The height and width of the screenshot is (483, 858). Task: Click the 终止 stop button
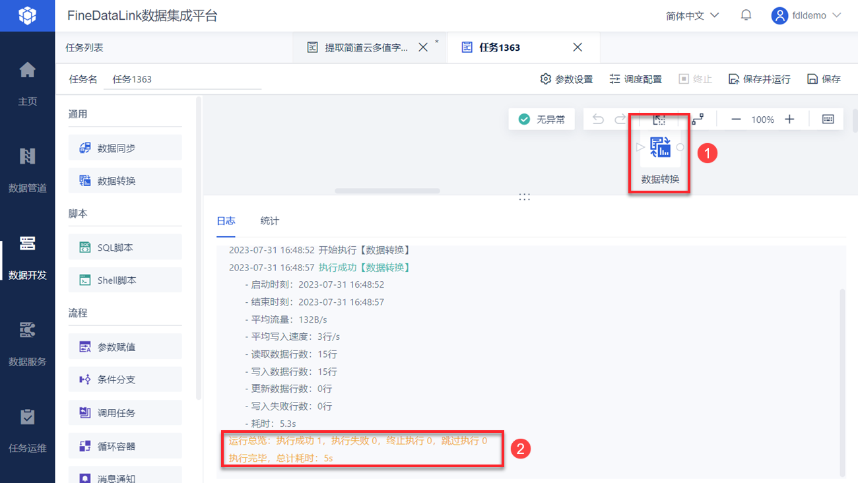(x=696, y=79)
